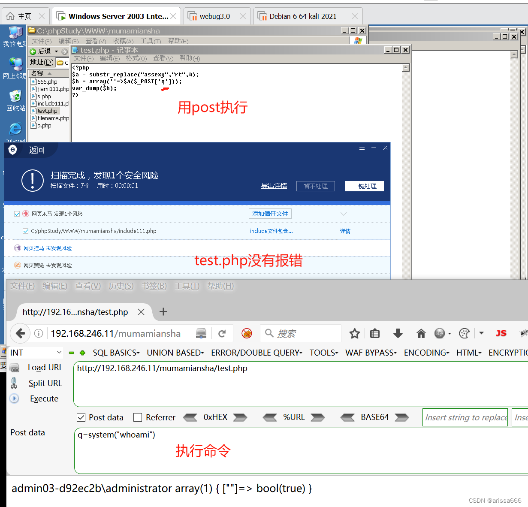This screenshot has height=507, width=528.
Task: Open a new browser tab with plus button
Action: [163, 312]
